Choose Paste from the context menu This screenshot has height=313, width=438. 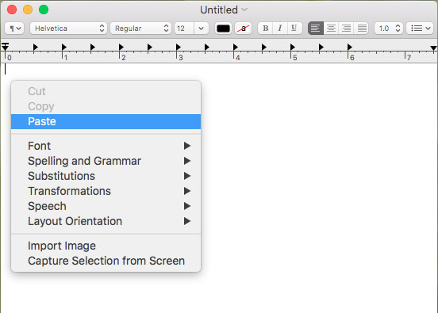click(106, 121)
